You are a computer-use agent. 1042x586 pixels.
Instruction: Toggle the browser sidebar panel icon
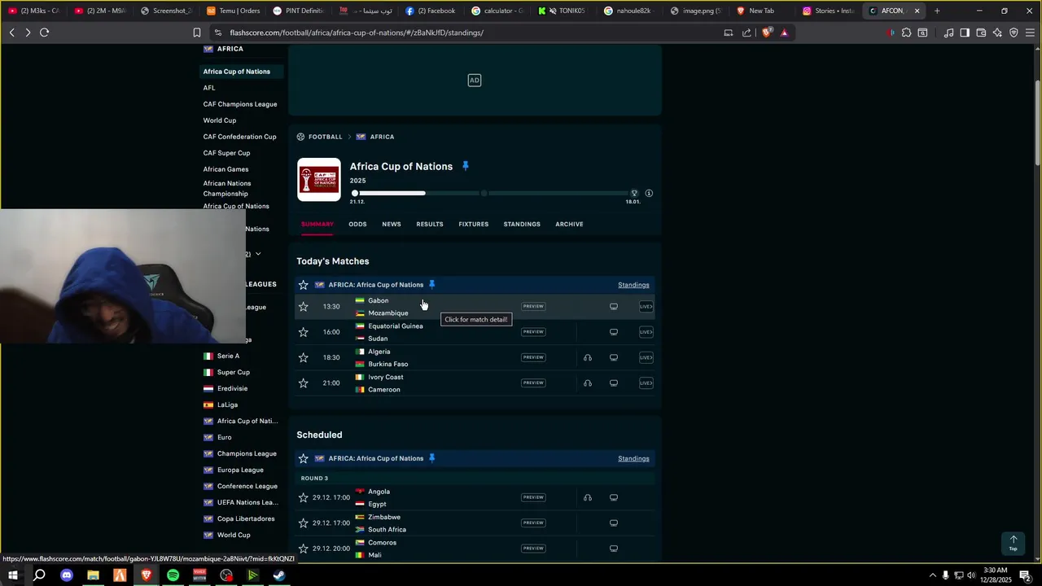tap(965, 33)
